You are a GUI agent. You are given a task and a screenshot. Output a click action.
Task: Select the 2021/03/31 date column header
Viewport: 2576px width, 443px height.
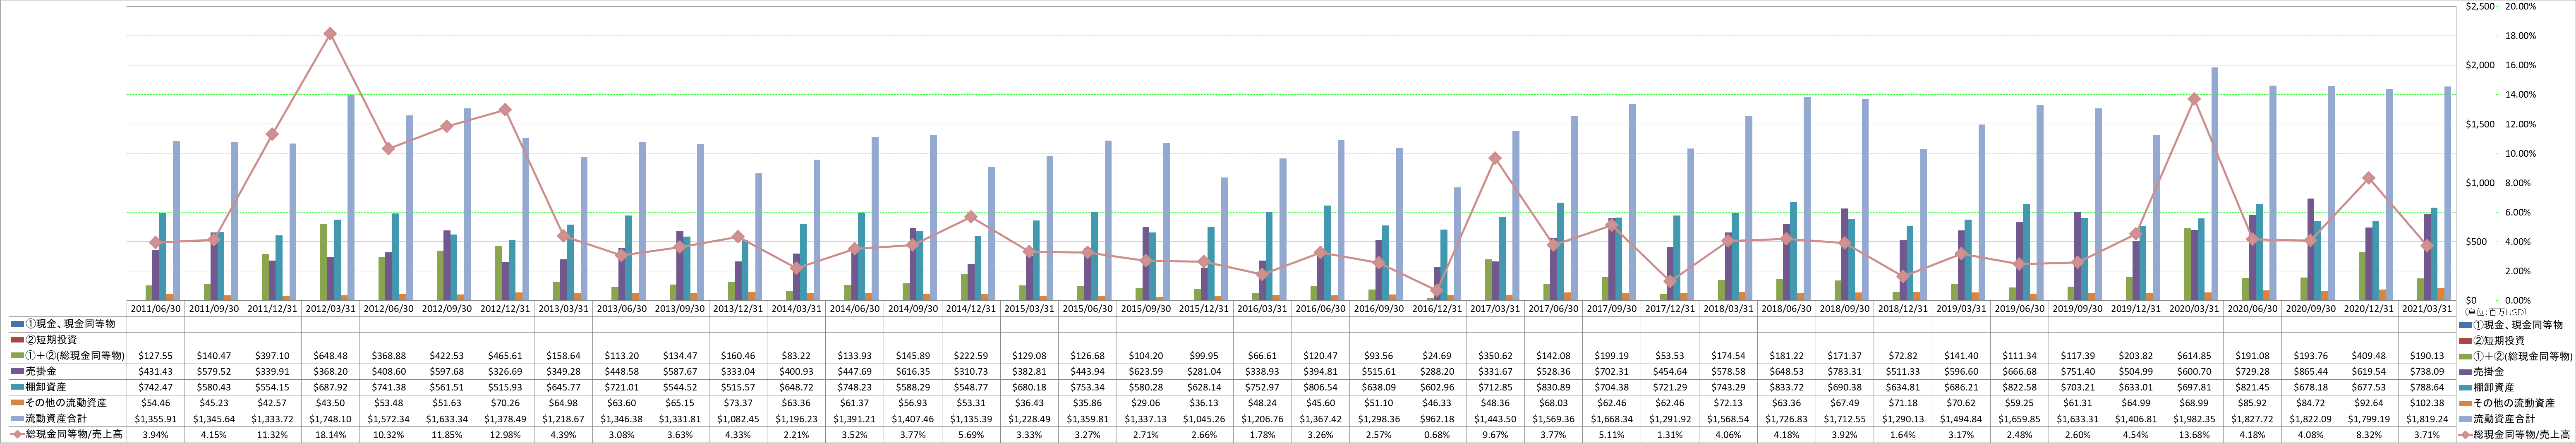point(2428,309)
